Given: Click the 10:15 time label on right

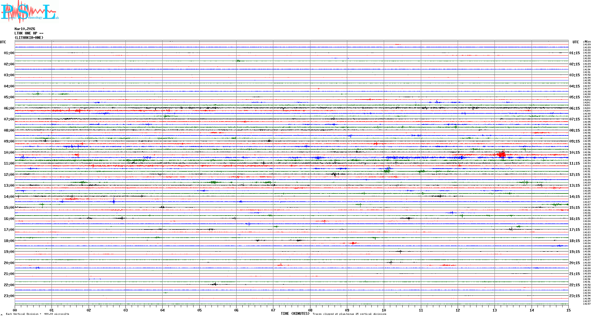Looking at the screenshot, I should click(x=574, y=153).
